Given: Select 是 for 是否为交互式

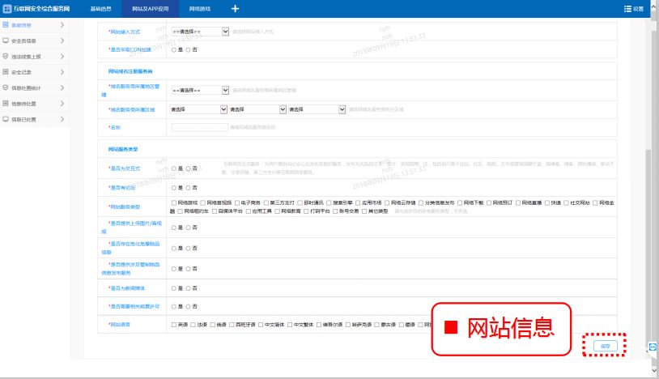Looking at the screenshot, I should click(174, 168).
